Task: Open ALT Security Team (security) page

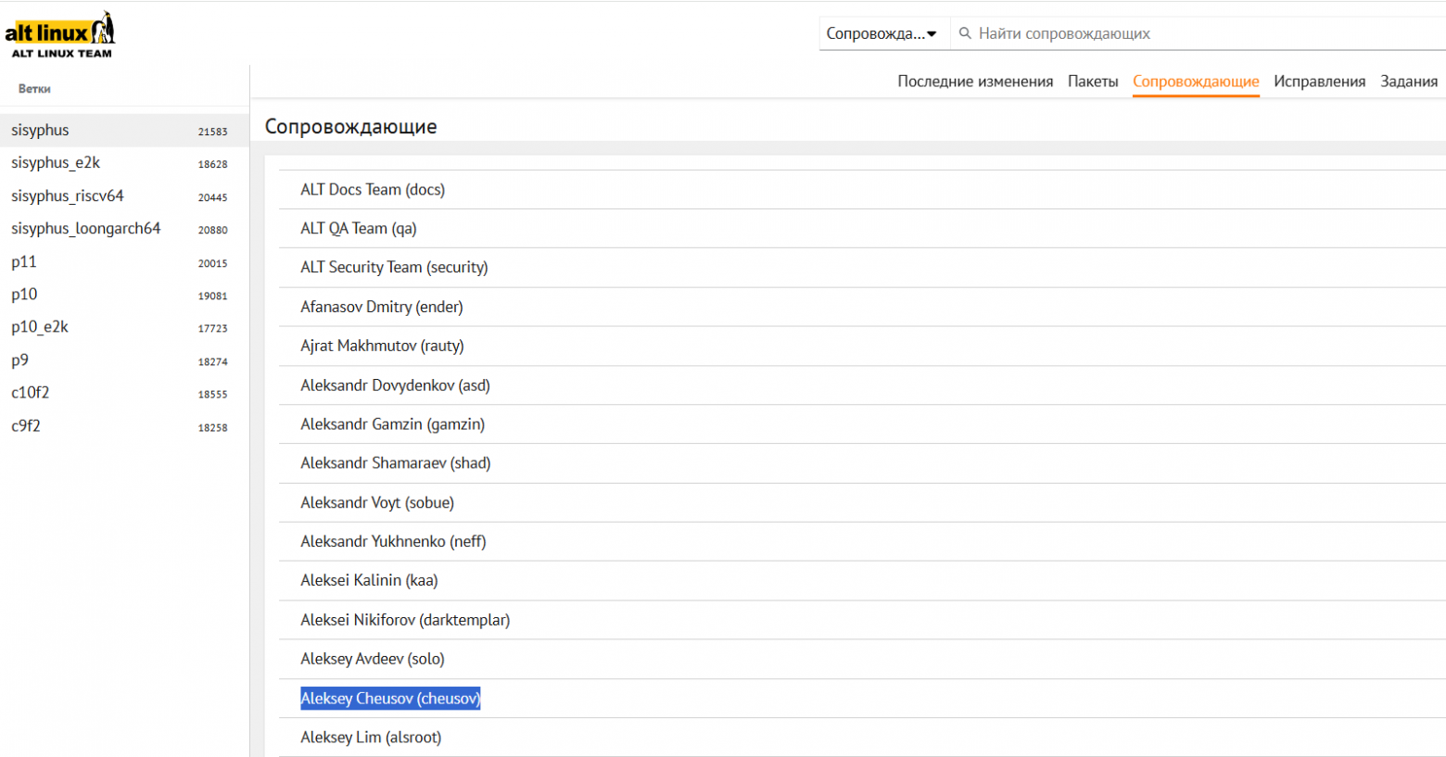Action: point(394,268)
